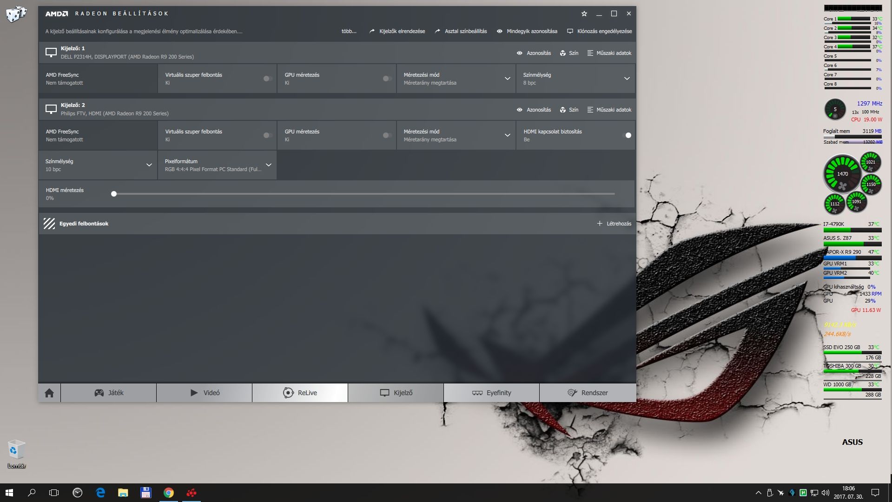Screen dimensions: 892x502
Task: Open Szín color settings for Kijelző: 1
Action: coord(569,53)
